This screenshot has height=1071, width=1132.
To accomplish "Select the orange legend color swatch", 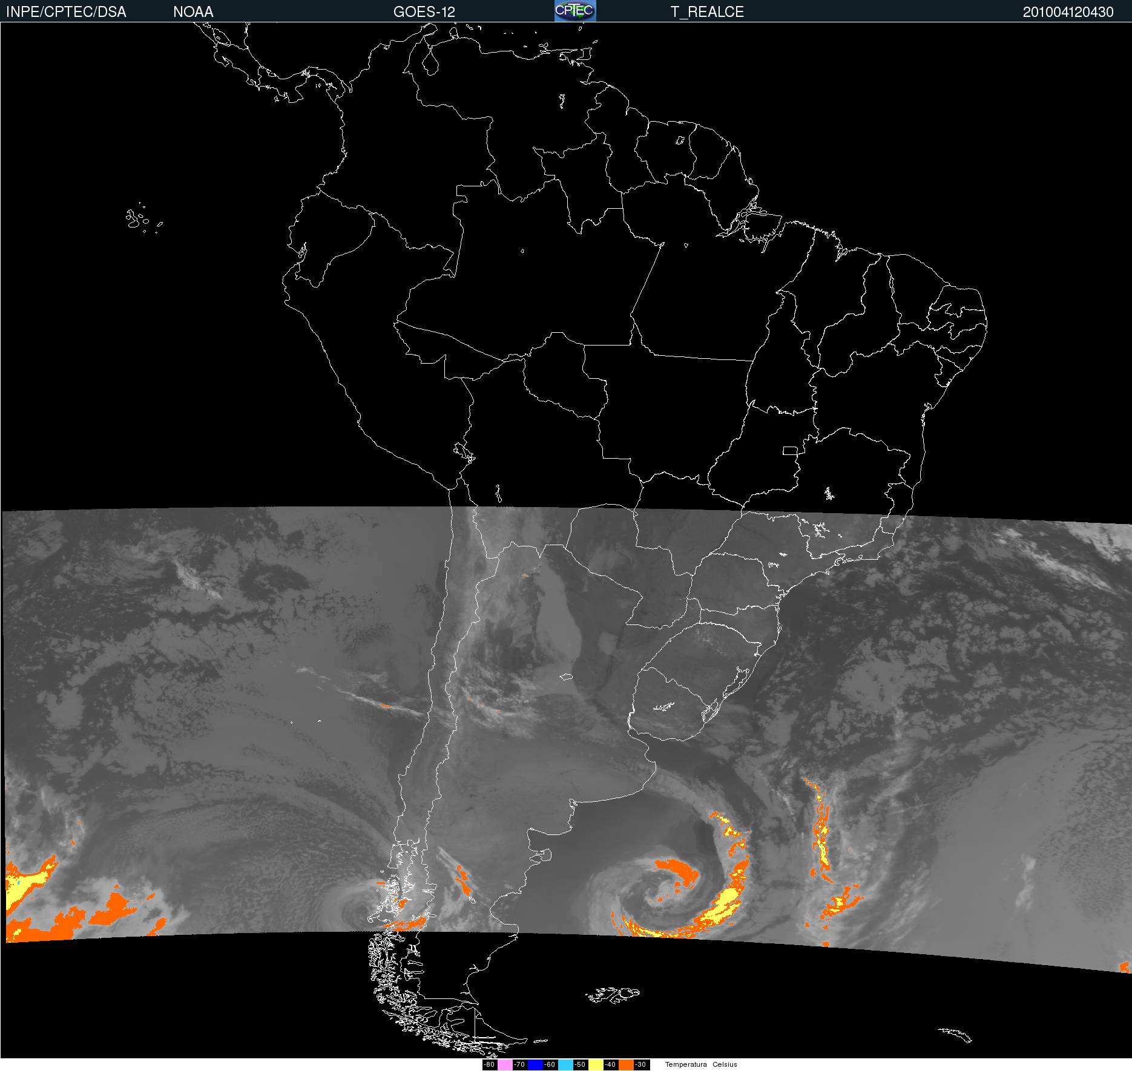I will 626,1065.
